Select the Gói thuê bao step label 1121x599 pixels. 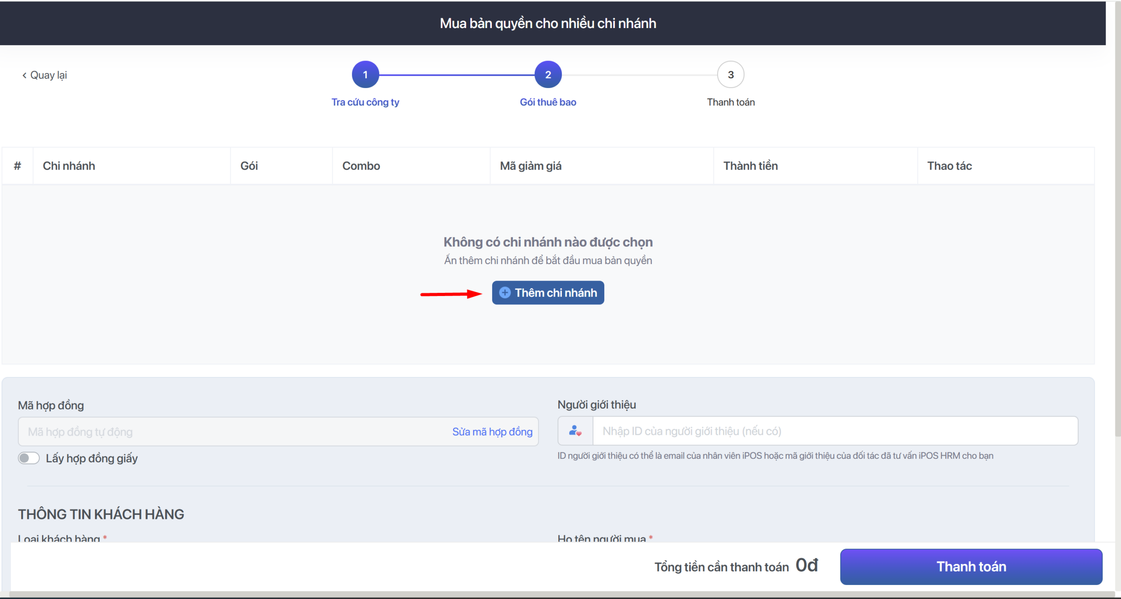pos(548,102)
